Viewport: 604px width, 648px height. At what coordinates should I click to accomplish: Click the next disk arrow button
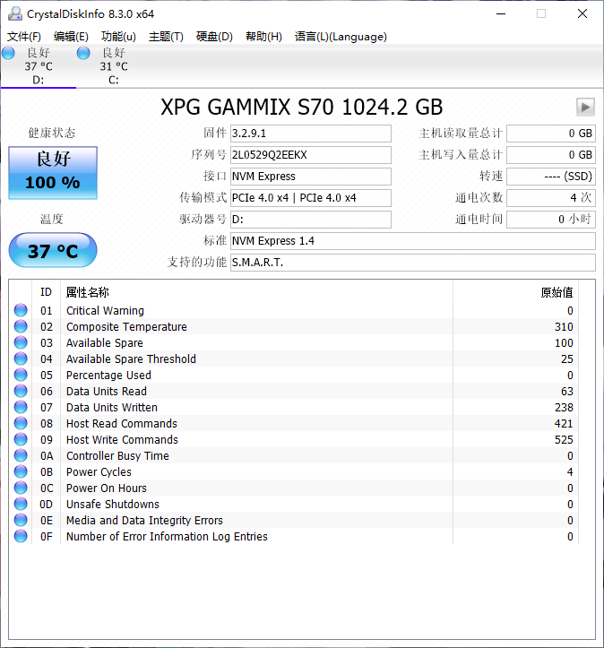click(x=585, y=108)
